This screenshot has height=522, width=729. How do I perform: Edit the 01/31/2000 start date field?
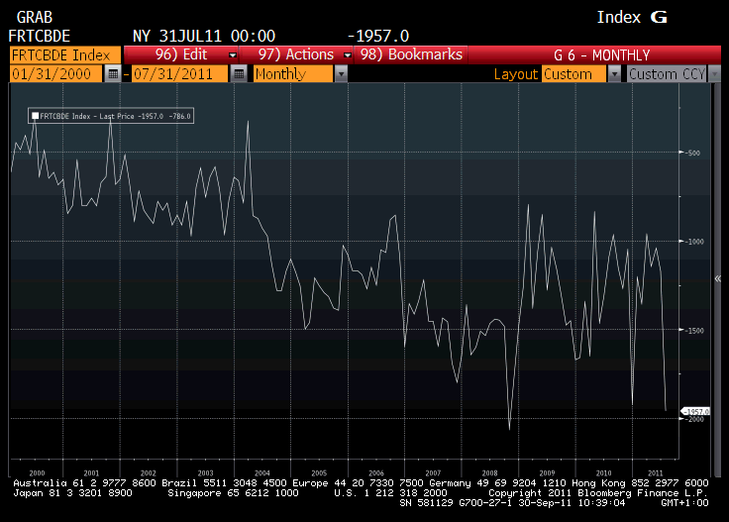[x=55, y=74]
